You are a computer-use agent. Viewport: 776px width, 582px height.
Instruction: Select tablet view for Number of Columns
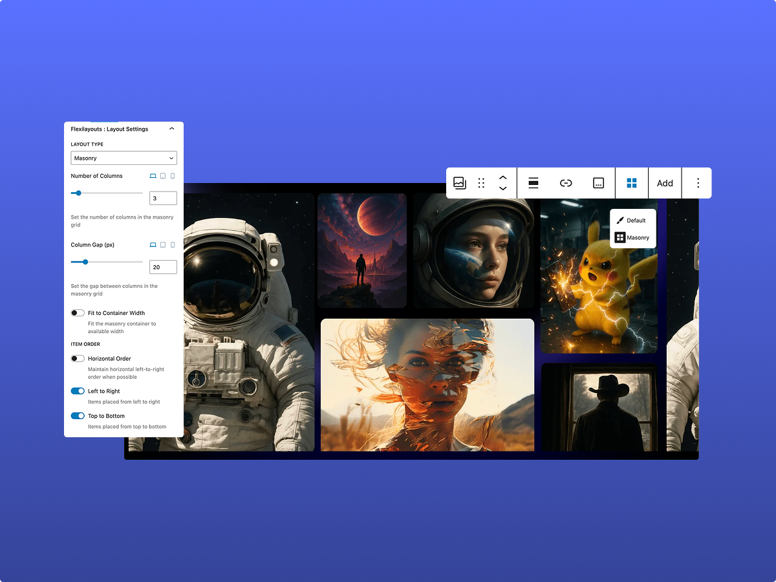coord(163,176)
